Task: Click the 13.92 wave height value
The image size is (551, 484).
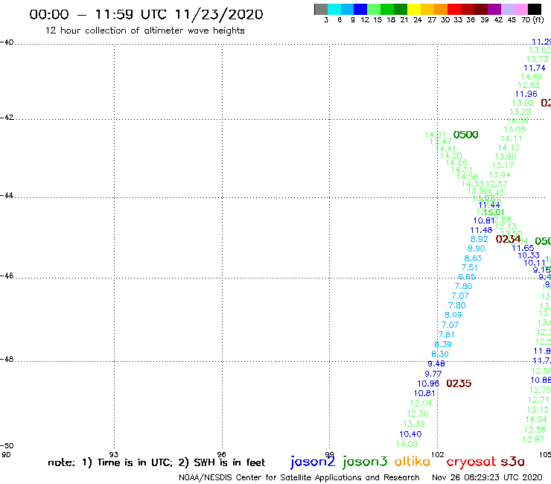Action: [523, 103]
